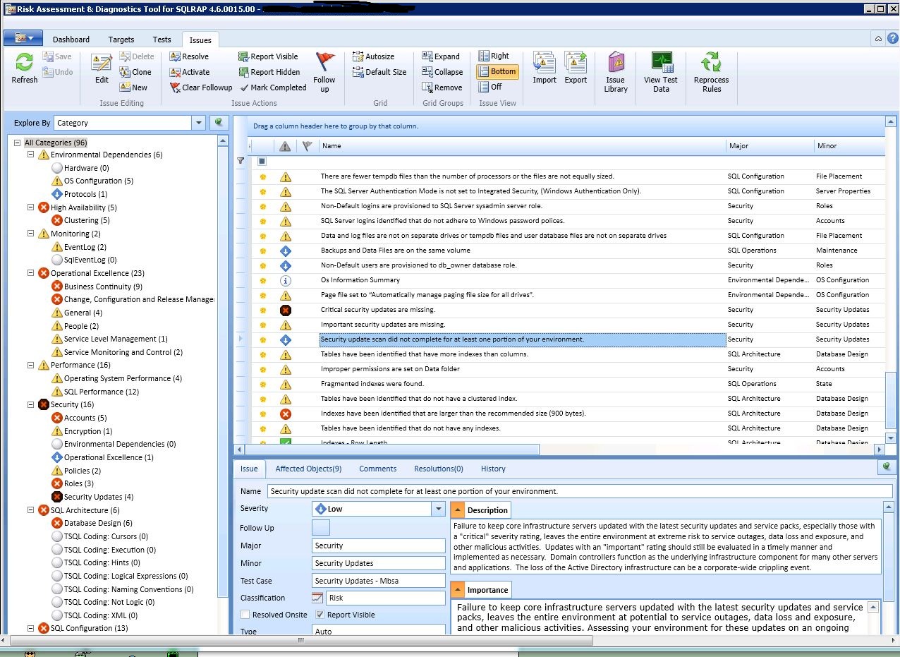Click the View Test Data icon
Screen dimensions: 900x657
point(661,63)
